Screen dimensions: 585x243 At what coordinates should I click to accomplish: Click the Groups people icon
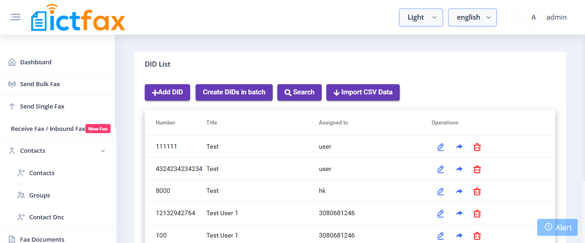(x=21, y=195)
